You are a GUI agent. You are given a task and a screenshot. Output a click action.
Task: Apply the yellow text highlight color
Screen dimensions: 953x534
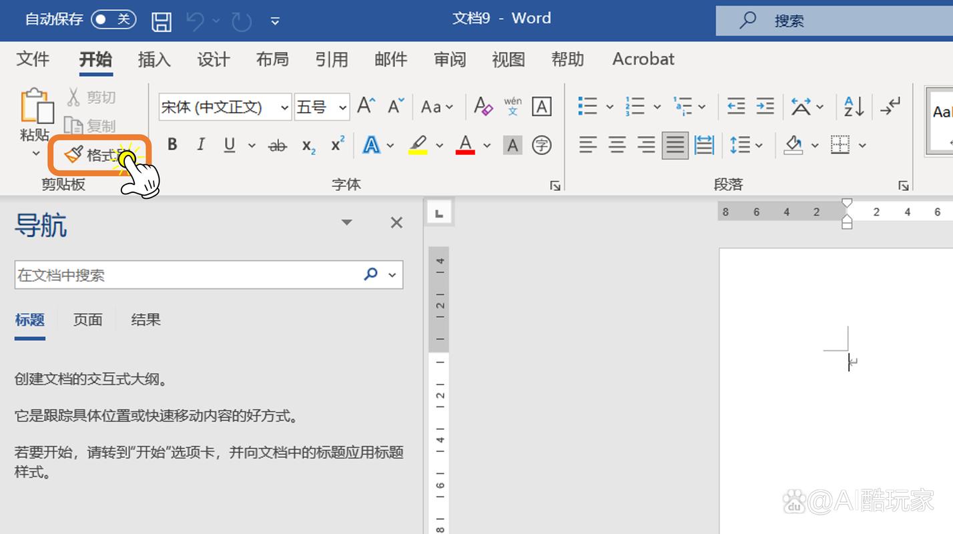click(418, 144)
